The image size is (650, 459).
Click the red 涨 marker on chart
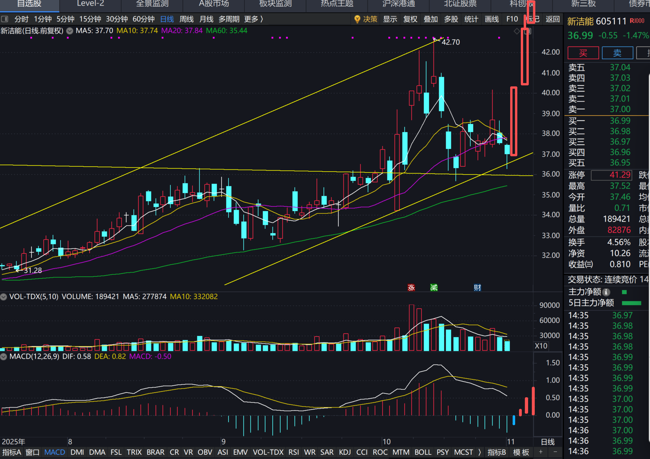click(x=411, y=287)
